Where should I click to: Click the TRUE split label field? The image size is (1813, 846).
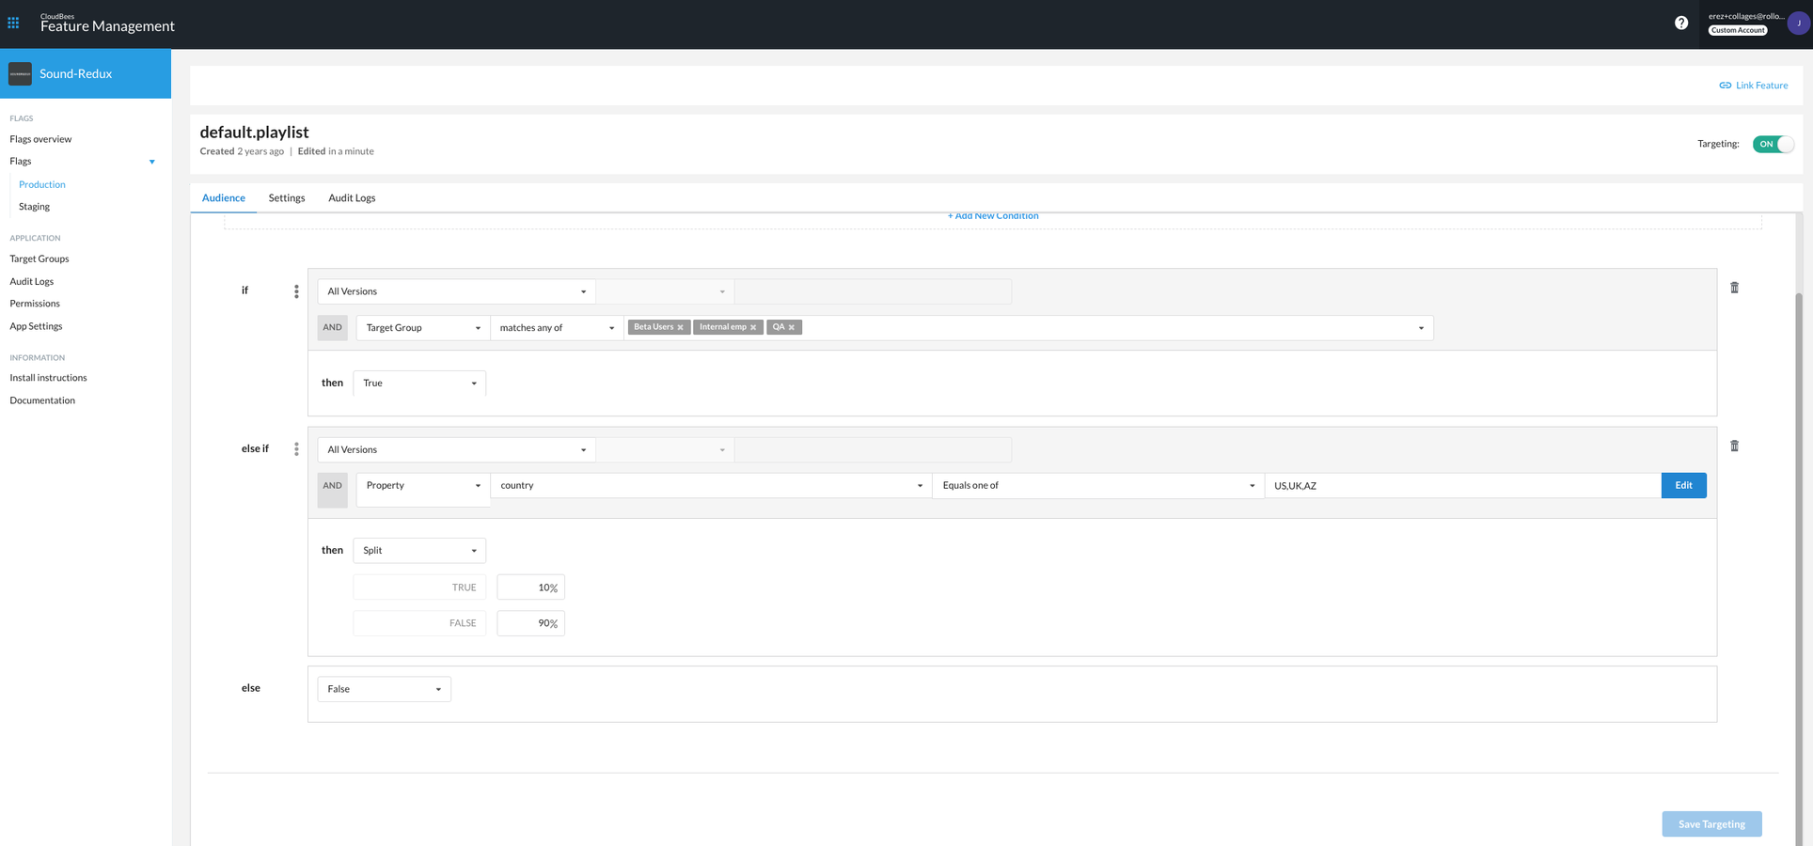click(x=419, y=587)
